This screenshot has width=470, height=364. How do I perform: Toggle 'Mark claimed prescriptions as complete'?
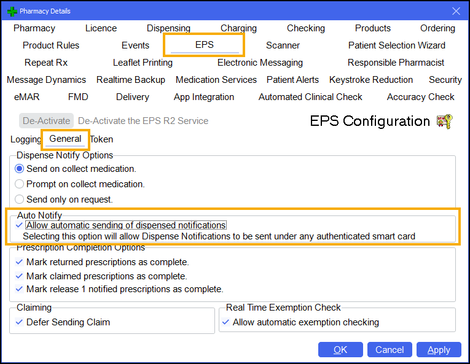[x=19, y=276]
